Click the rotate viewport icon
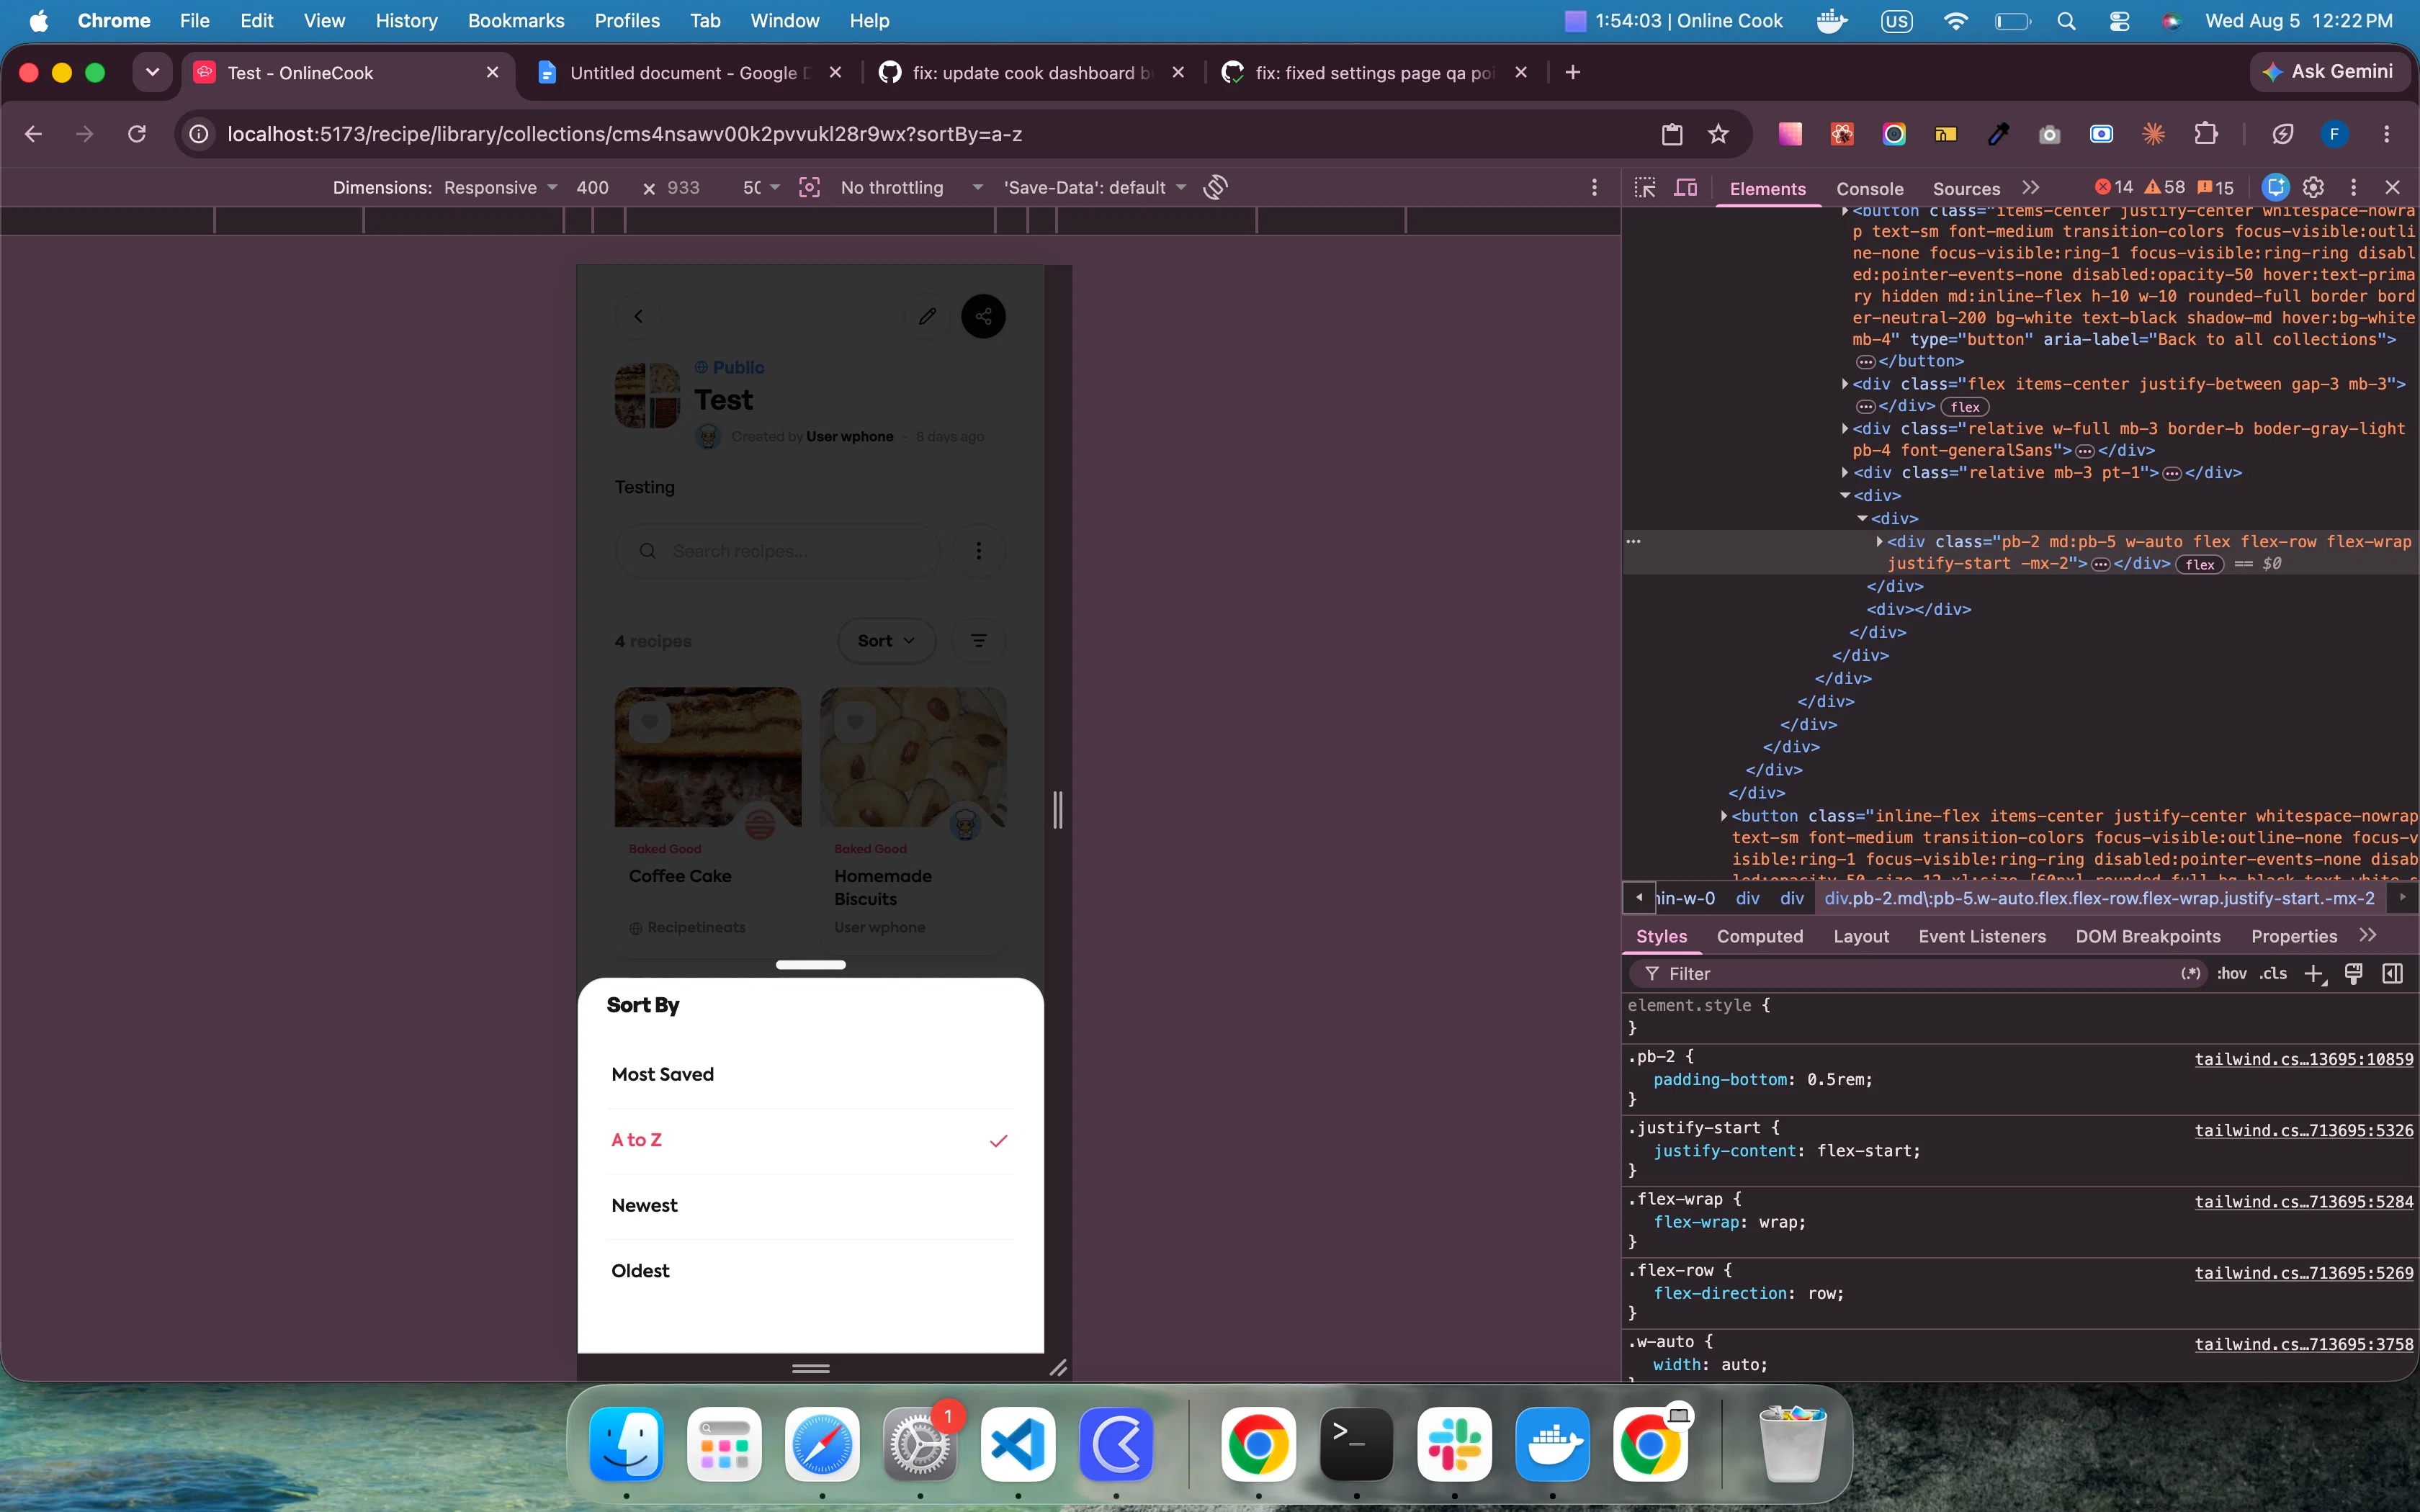This screenshot has height=1512, width=2420. tap(1215, 187)
